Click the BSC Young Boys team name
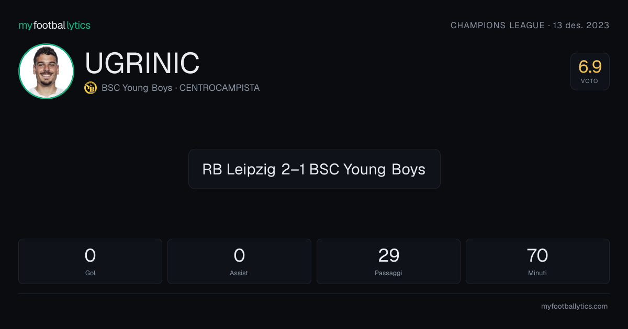 pyautogui.click(x=137, y=88)
